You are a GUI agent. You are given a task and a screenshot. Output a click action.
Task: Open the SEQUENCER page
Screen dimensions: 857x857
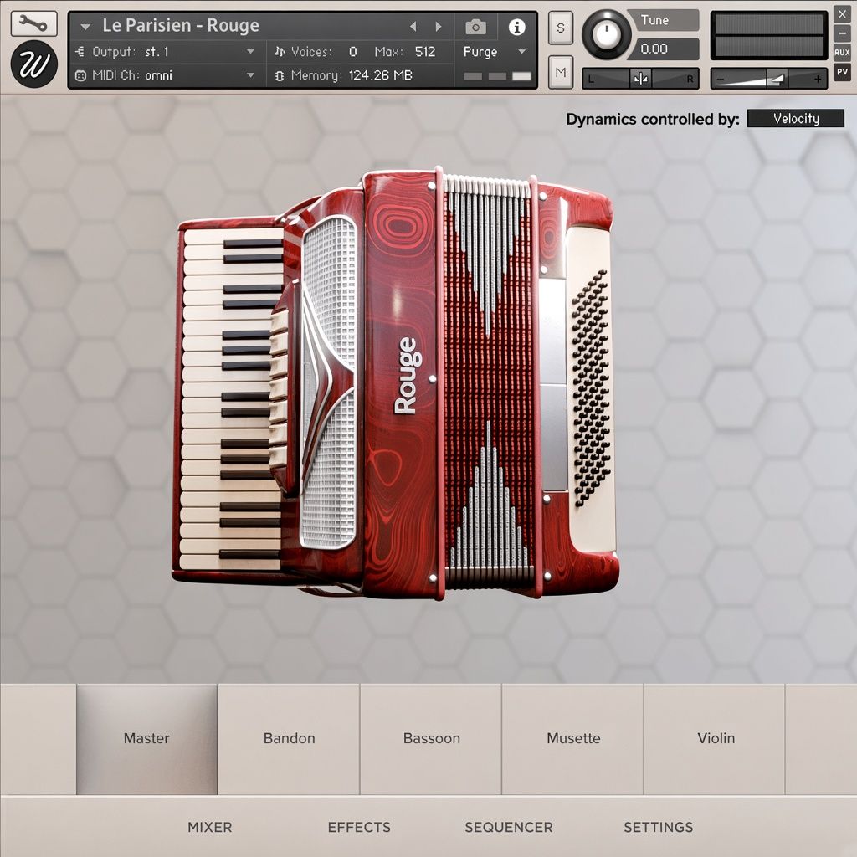[x=509, y=827]
